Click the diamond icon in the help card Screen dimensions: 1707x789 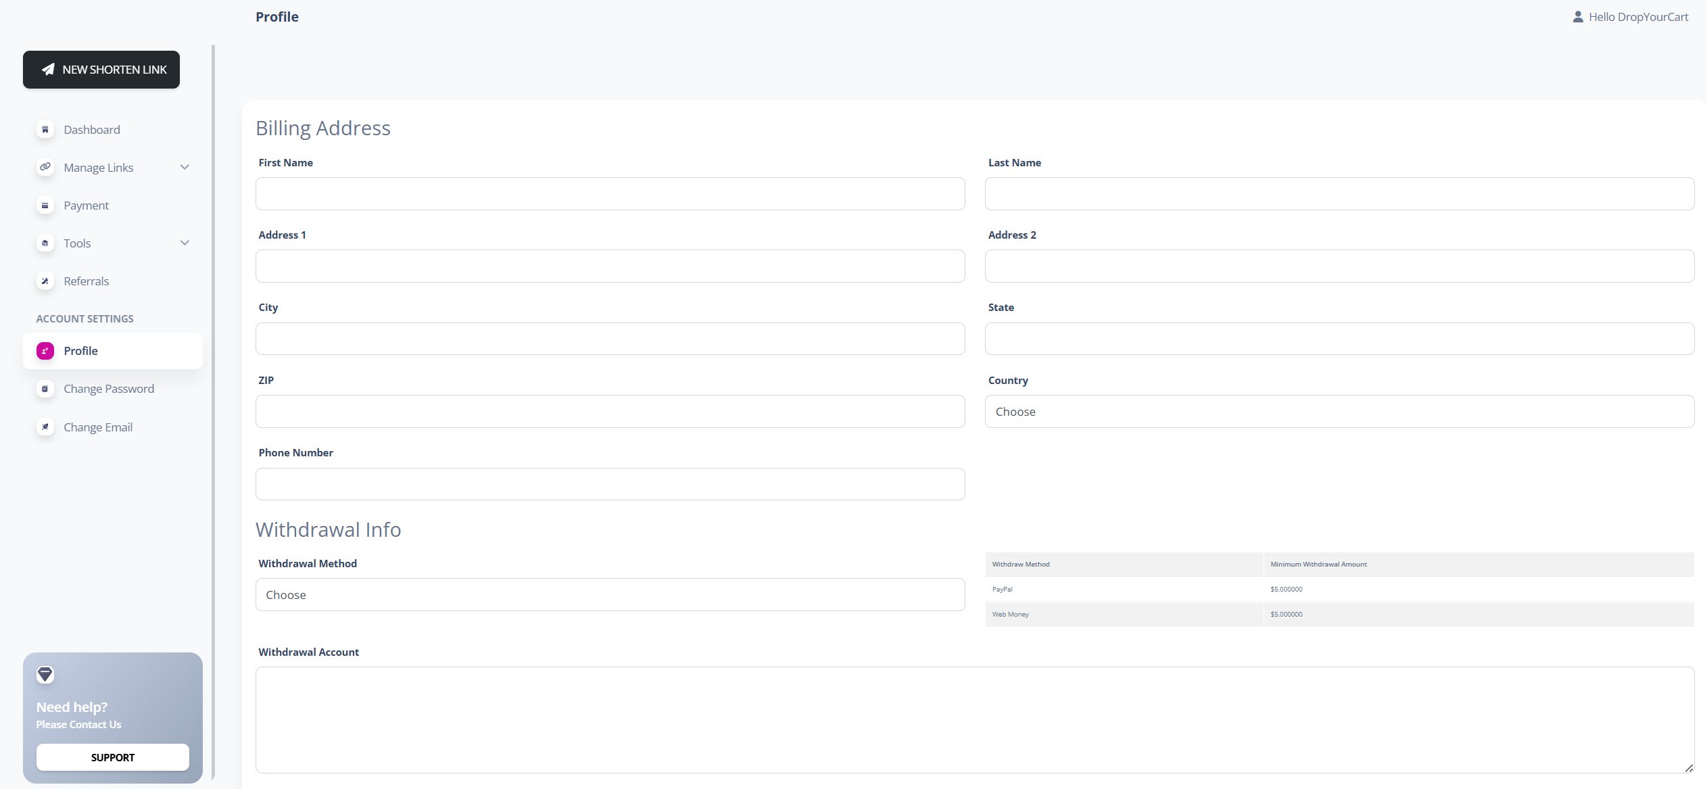click(x=45, y=674)
